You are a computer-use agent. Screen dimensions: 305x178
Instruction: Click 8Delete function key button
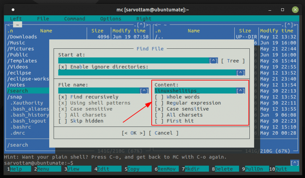[225, 169]
